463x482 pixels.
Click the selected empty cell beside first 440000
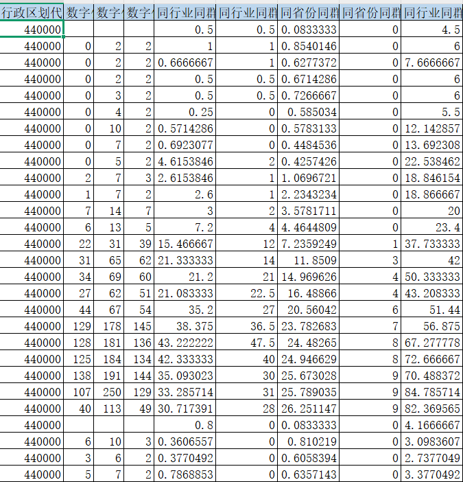pyautogui.click(x=79, y=30)
